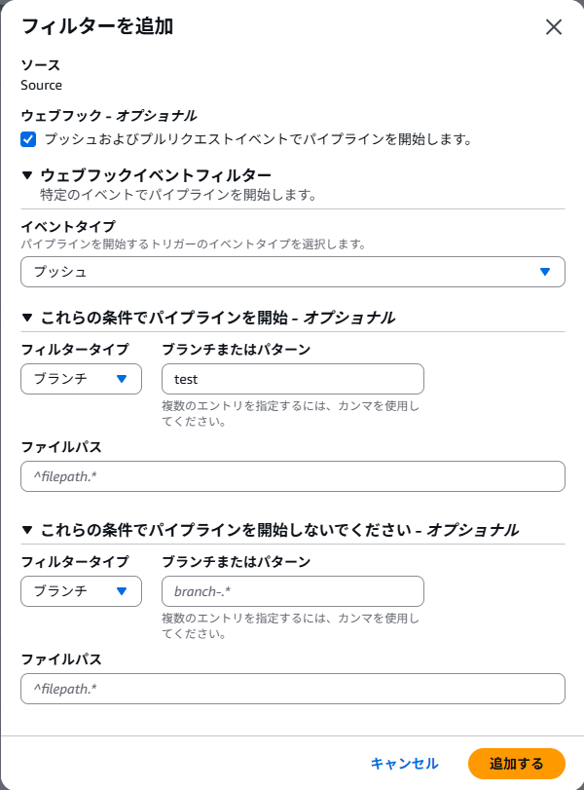Collapse the ウェブフックイベントフィルター heading text
Screen dimensions: 584x790
156,175
